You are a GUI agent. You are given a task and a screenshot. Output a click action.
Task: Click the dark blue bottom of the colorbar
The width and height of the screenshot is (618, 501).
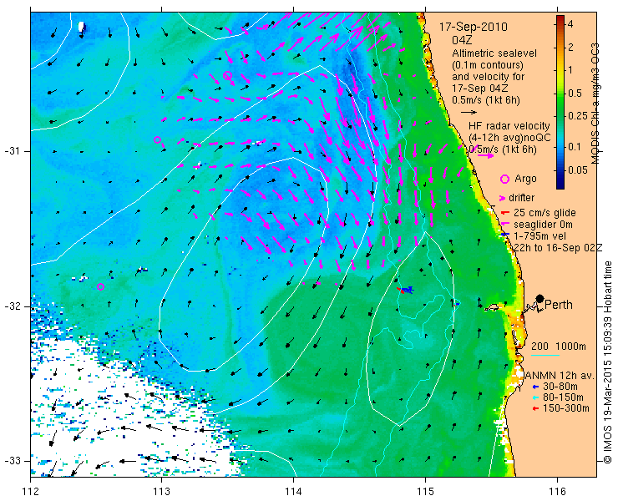(560, 185)
